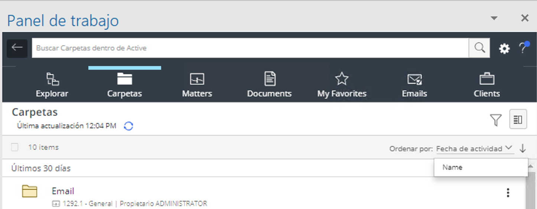Go to the My Favorites tab
The image size is (537, 209).
(342, 85)
